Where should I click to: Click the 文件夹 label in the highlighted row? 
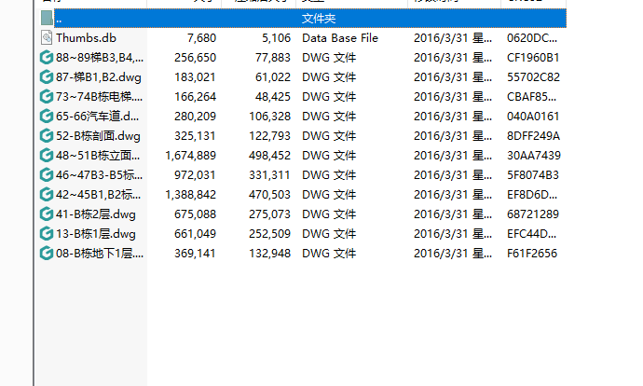pos(319,18)
